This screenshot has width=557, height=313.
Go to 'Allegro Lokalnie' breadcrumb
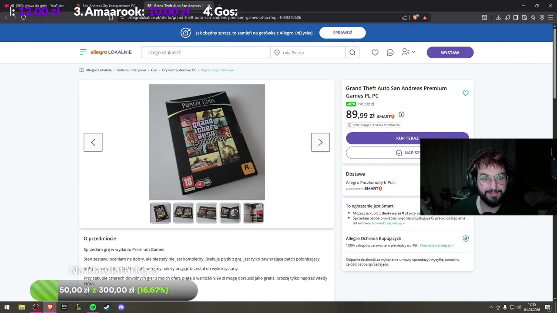(x=99, y=70)
